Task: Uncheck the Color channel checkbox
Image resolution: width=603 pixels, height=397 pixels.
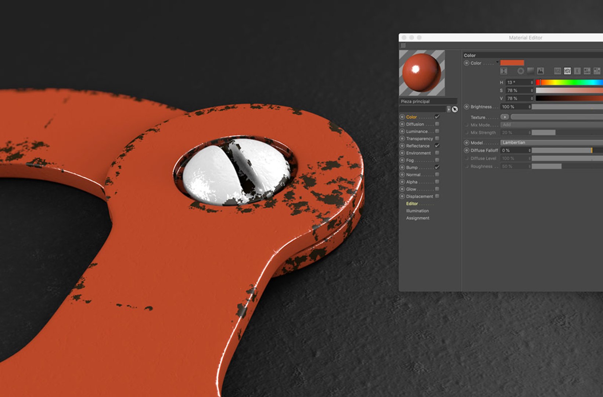Action: (437, 117)
